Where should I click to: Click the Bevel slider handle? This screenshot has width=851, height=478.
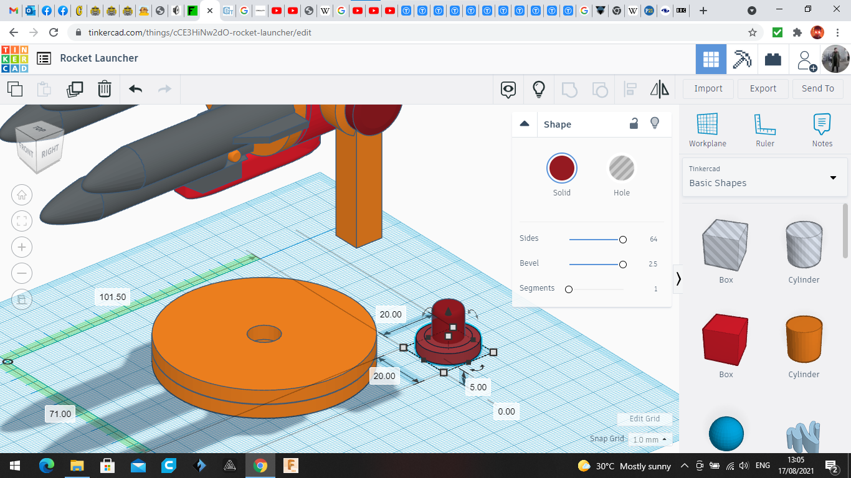pyautogui.click(x=622, y=265)
